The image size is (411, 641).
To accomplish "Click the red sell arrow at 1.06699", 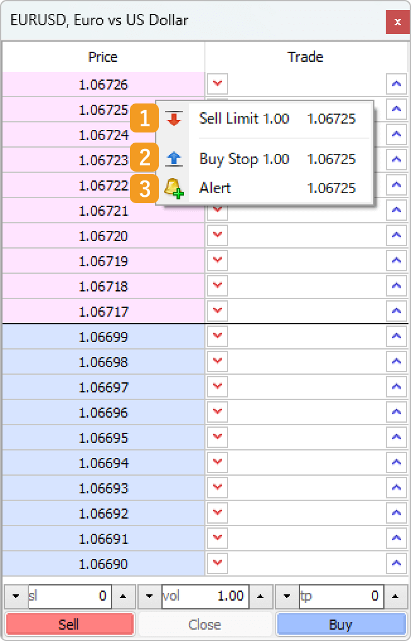I will tap(217, 336).
